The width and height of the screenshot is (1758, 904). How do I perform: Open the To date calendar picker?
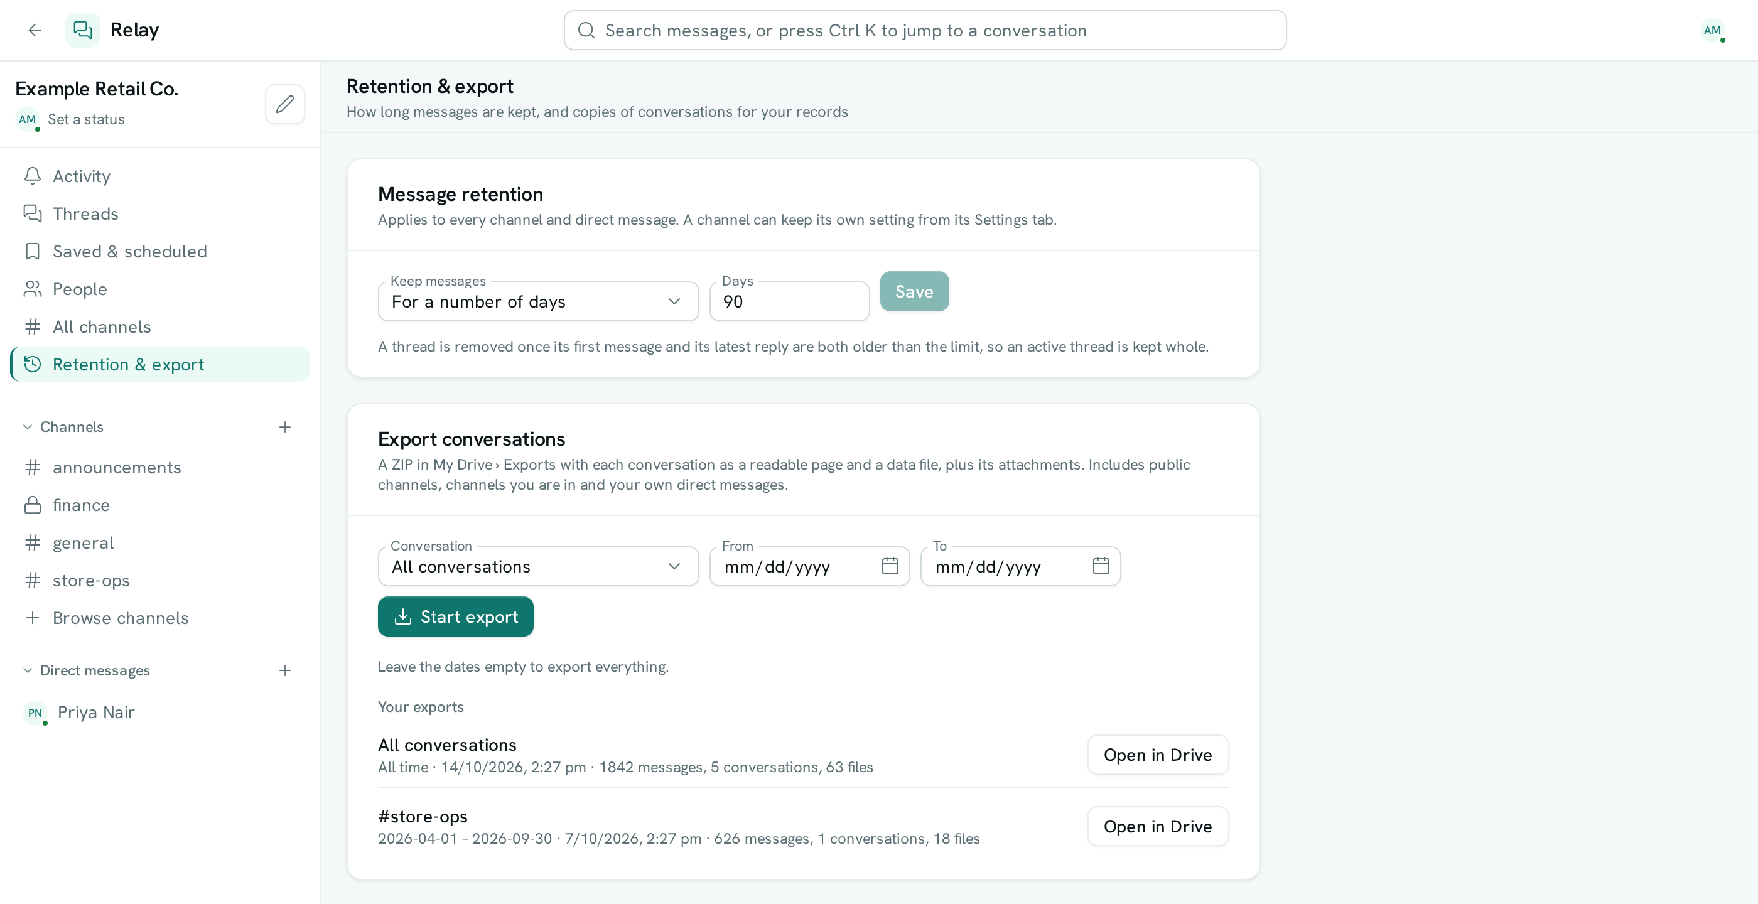[1101, 566]
